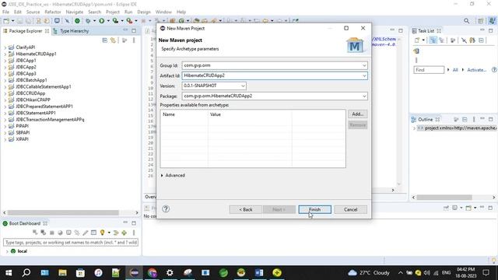This screenshot has height=280, width=498.
Task: Click Collapse All in Package Explorer
Action: tap(104, 40)
